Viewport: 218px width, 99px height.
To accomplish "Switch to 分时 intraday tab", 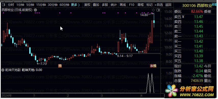I will coord(11,5).
